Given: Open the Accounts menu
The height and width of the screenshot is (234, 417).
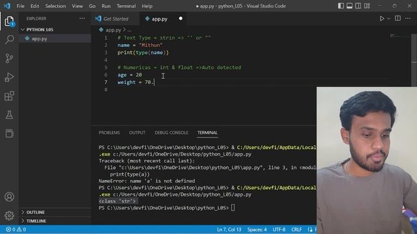Looking at the screenshot, I should click(9, 197).
